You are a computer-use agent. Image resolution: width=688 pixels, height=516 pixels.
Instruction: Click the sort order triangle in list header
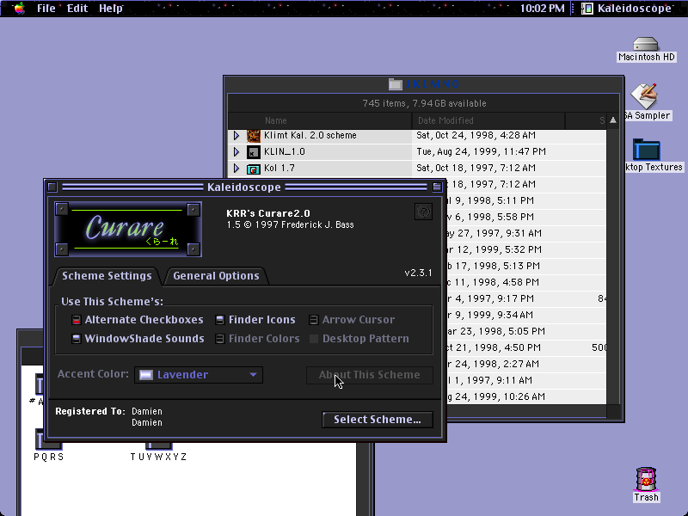[x=613, y=120]
